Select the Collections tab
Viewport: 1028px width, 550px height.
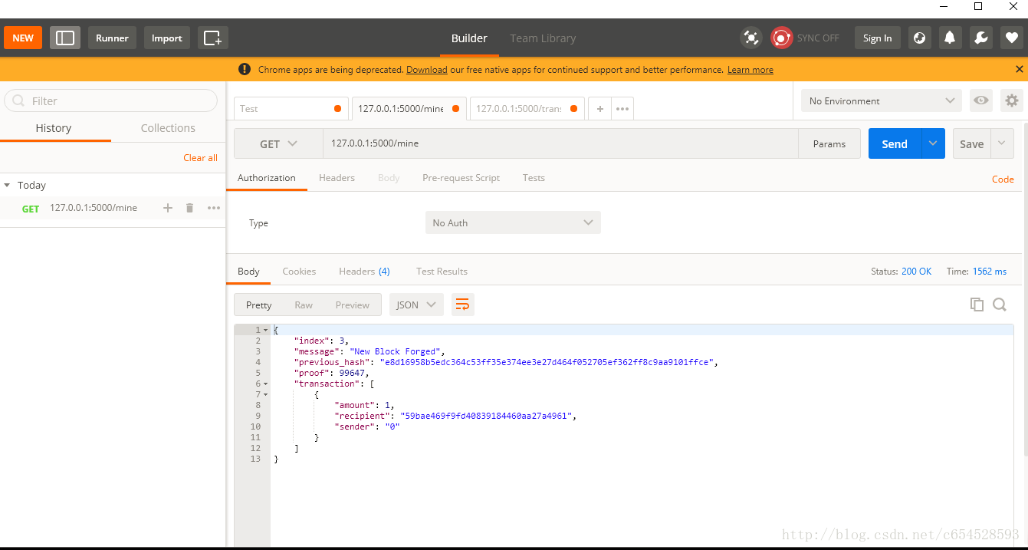tap(168, 128)
